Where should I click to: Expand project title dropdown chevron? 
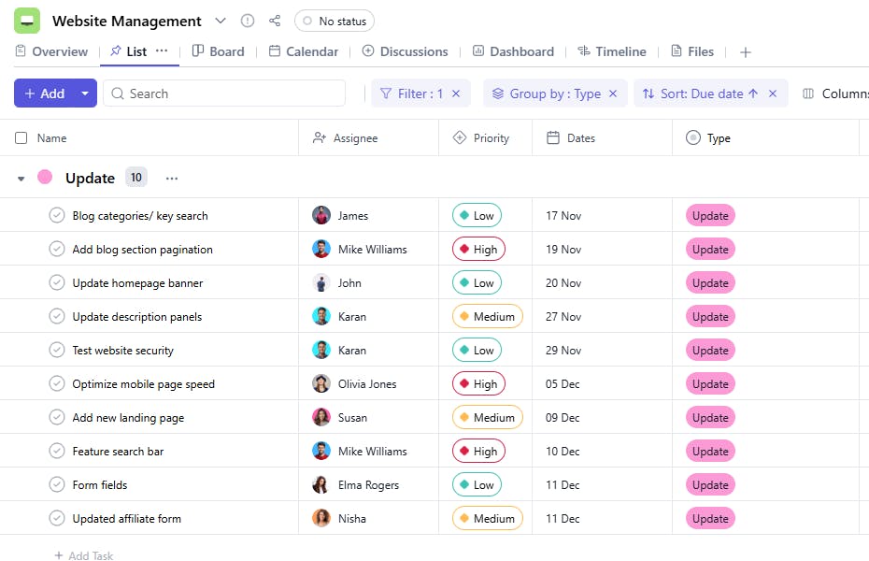click(x=221, y=21)
